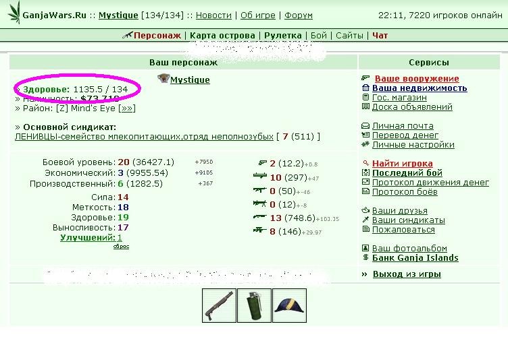This screenshot has width=508, height=345.
Task: Click the rifle icon beside Персонаж
Action: [127, 35]
